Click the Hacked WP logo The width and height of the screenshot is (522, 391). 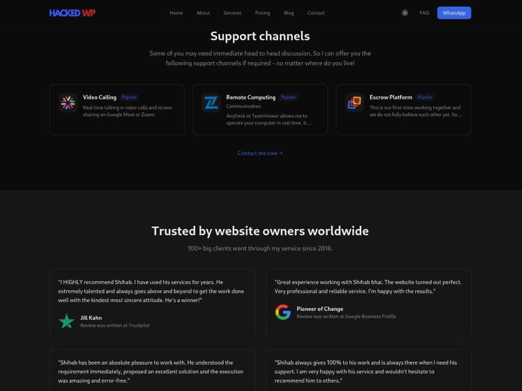(72, 13)
